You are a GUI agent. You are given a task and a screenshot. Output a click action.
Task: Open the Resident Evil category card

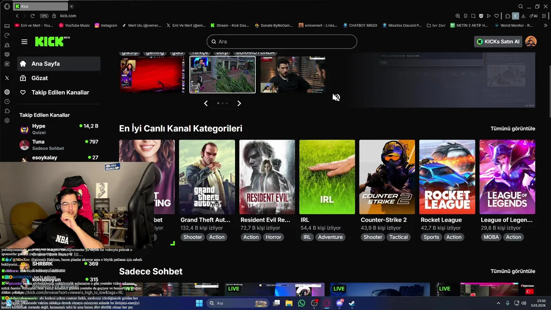coord(267,177)
